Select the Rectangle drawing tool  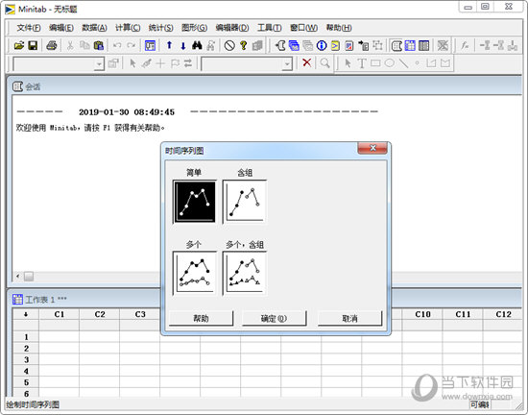pos(375,63)
